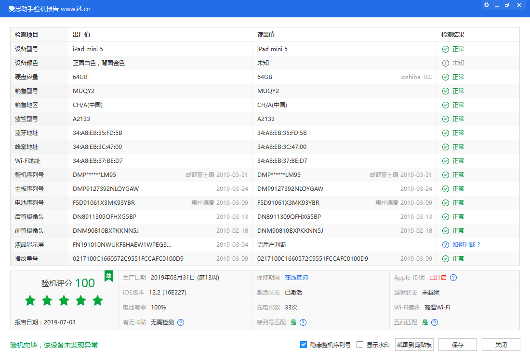The image size is (530, 361).
Task: Click the question mark next to 序列号匹配
Action: tap(303, 322)
